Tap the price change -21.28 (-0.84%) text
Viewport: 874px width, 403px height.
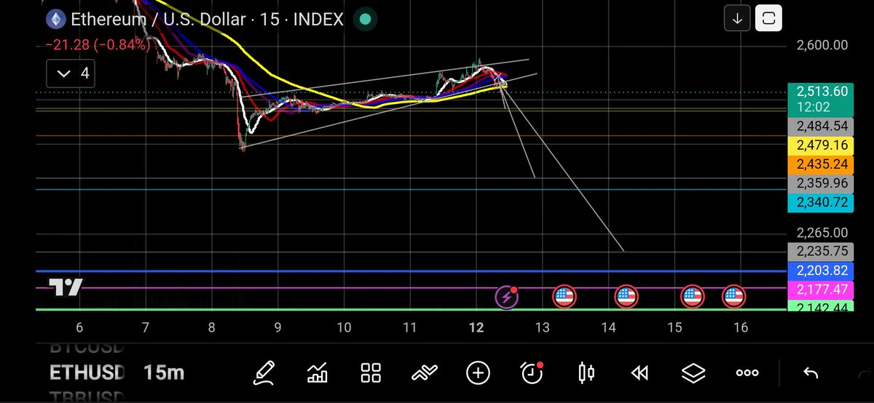coord(98,45)
